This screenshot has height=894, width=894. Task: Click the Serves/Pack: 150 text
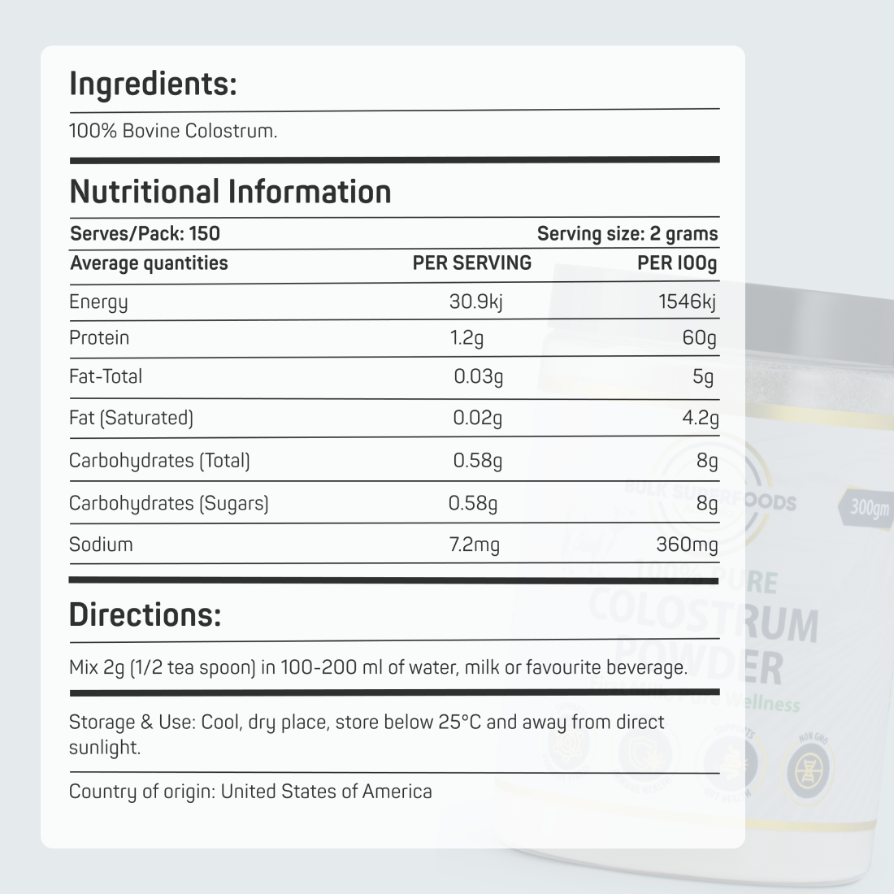(x=145, y=234)
